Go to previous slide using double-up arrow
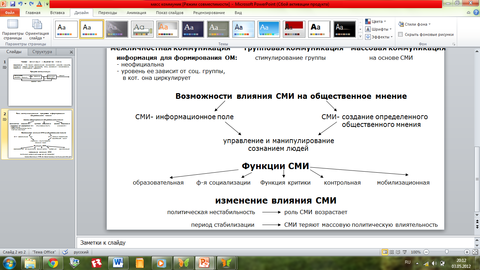 (x=477, y=221)
